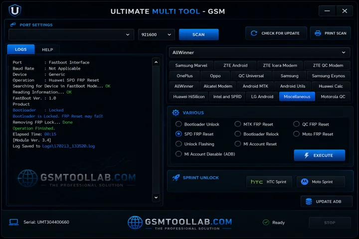Viewport: 359px width, 239px height.
Task: Click the Execute button
Action: (x=320, y=155)
